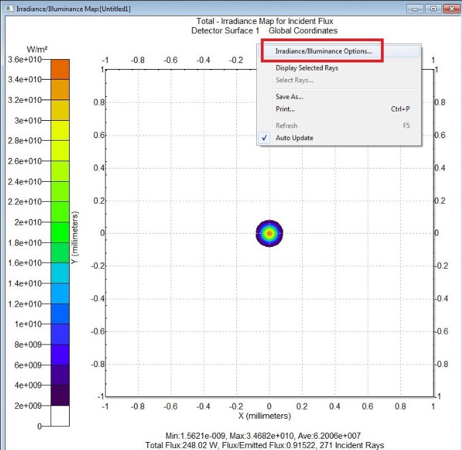Screen dimensions: 462x450
Task: Maximize the Irradiance/Illuminance Map window
Action: click(x=432, y=9)
